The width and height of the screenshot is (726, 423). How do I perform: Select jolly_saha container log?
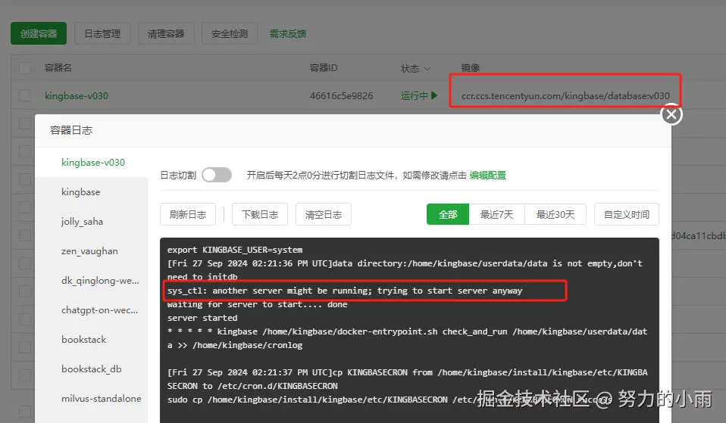tap(92, 222)
